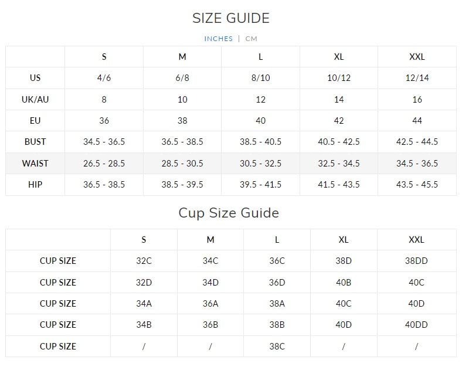462x370 pixels.
Task: Select hip measurement 43.5 - 45.5
Action: tap(417, 185)
